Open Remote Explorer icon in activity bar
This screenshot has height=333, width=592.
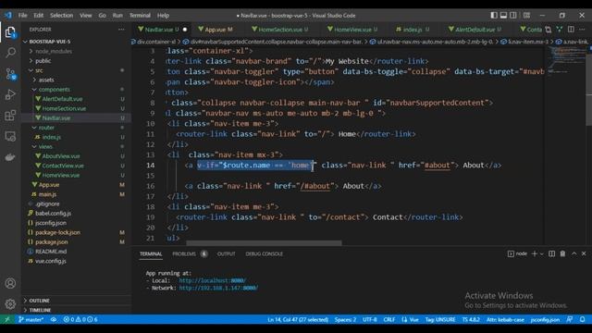tap(10, 136)
